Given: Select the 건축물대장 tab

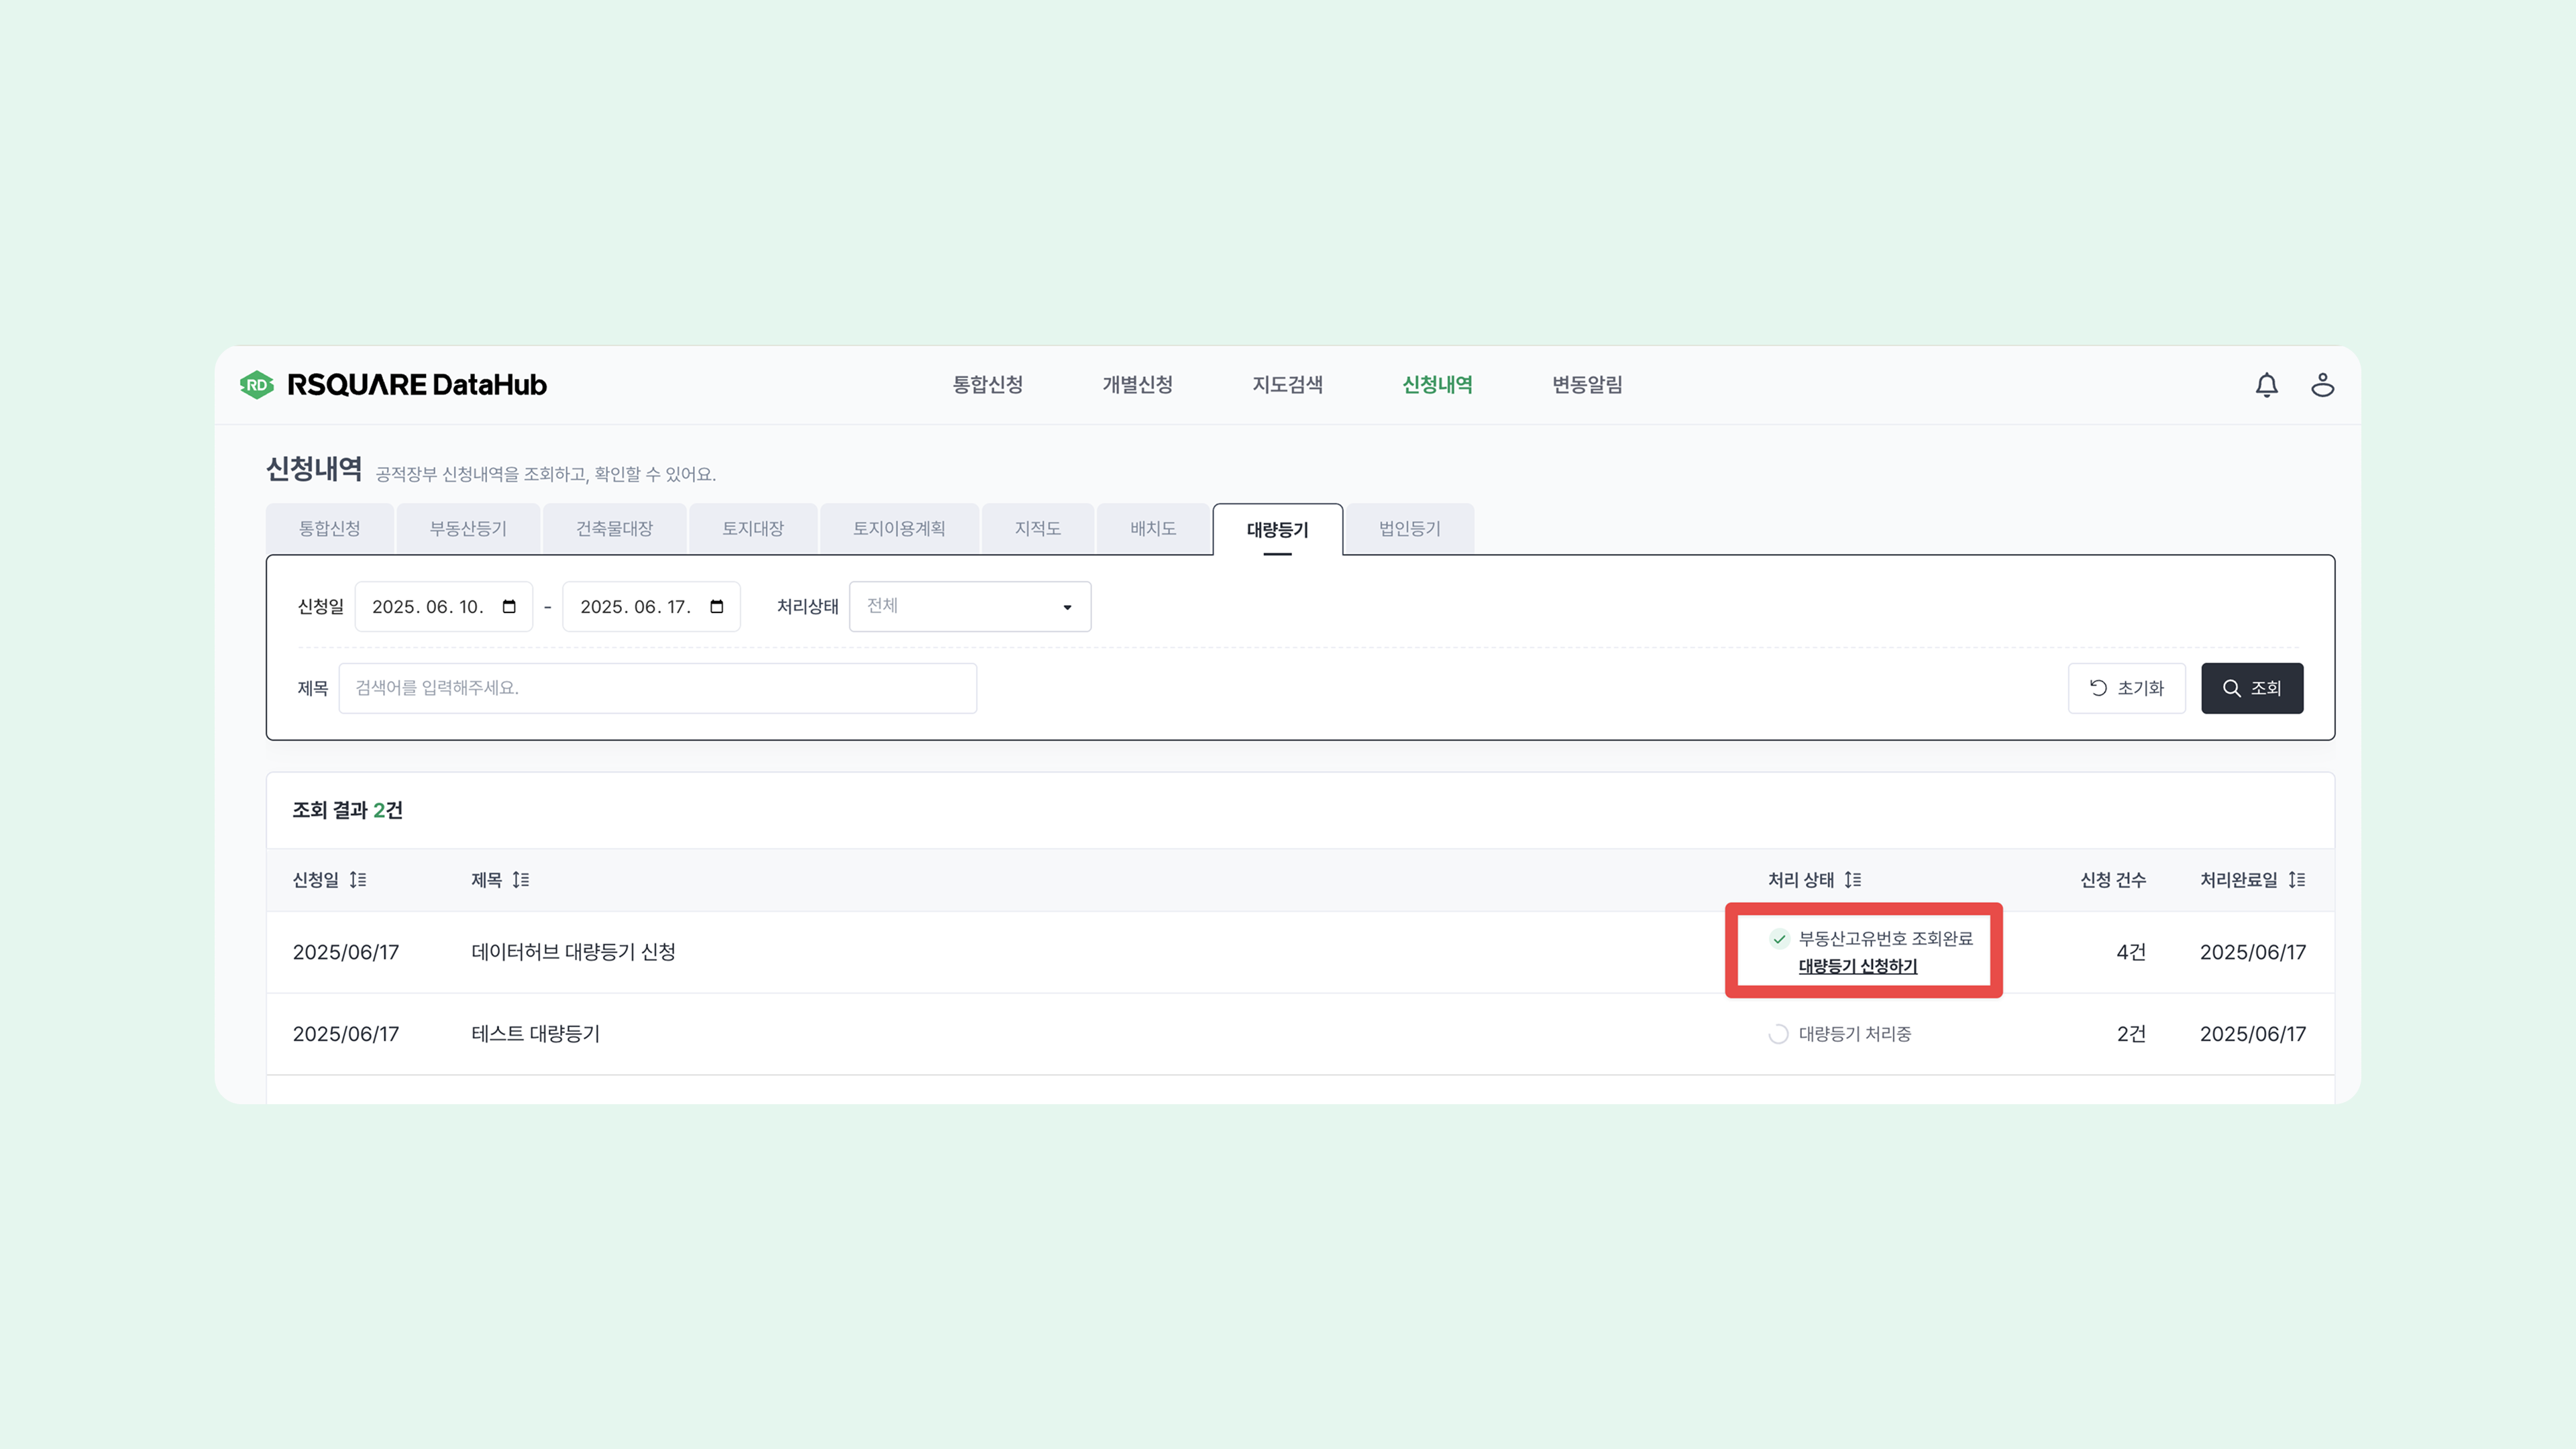Looking at the screenshot, I should click(x=614, y=529).
